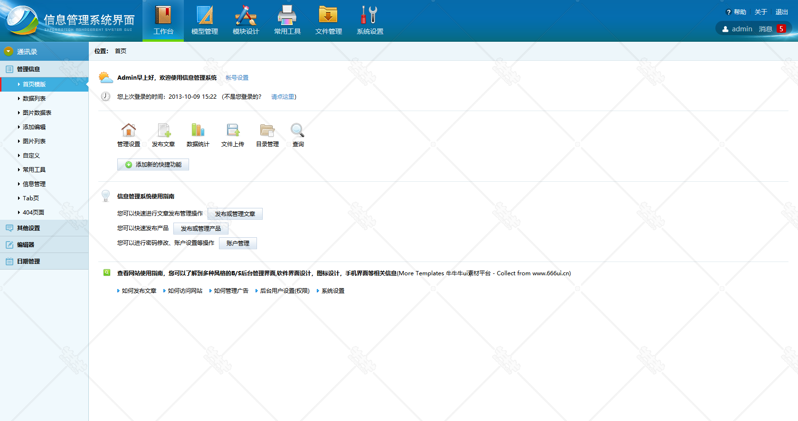The height and width of the screenshot is (421, 798).
Task: Open the 查询 magnifier search icon
Action: [298, 130]
